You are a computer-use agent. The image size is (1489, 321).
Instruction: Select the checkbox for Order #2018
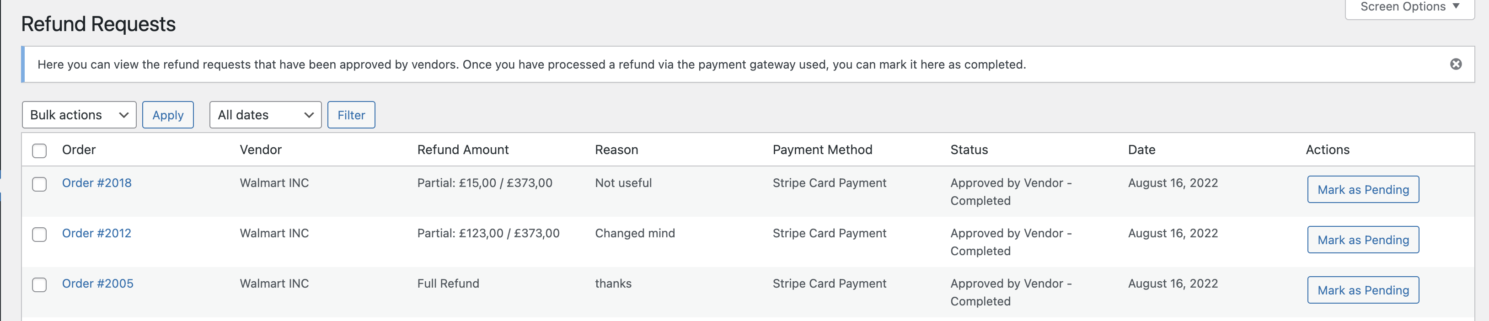pos(39,184)
